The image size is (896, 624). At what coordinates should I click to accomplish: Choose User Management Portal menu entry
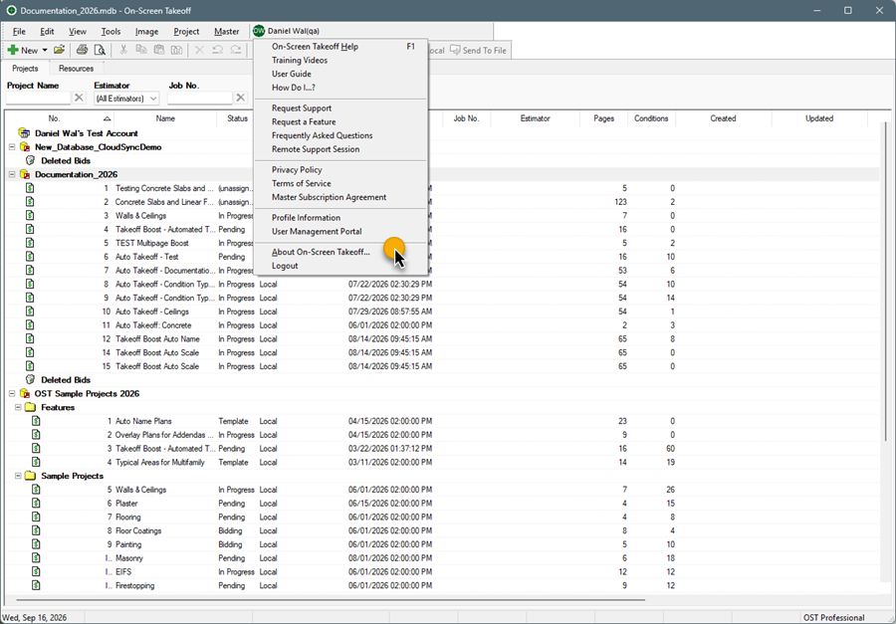340,232
